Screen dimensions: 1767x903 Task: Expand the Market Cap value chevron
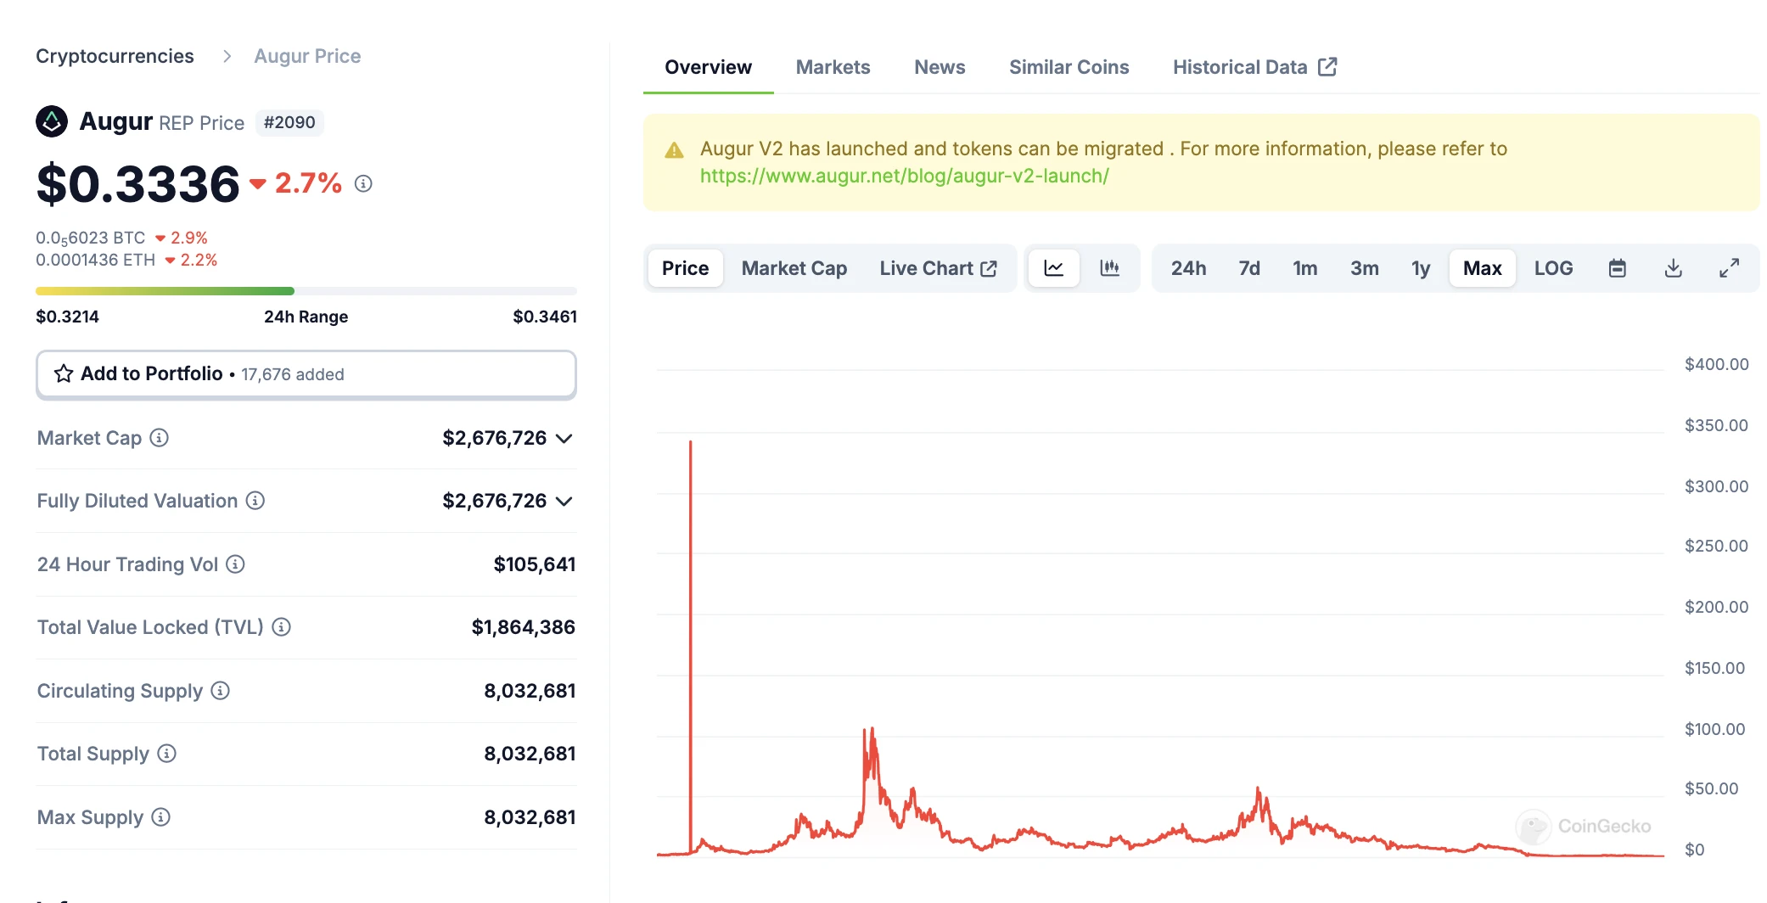(x=564, y=439)
